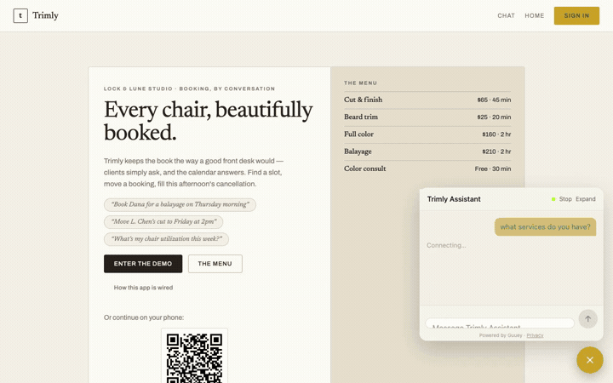Select the 'Move L. Chen's cut' suggestion
The width and height of the screenshot is (613, 383).
[x=163, y=221]
